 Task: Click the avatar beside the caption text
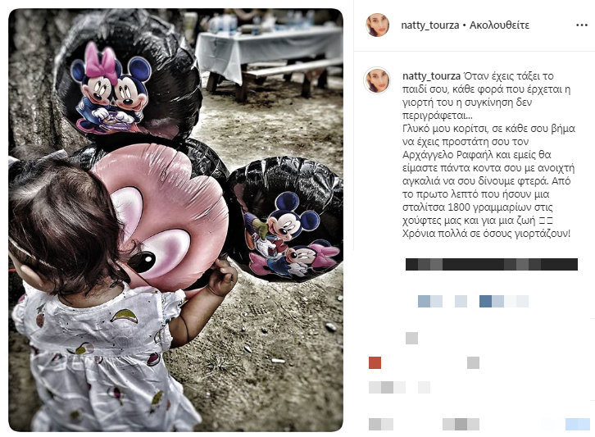(x=377, y=80)
